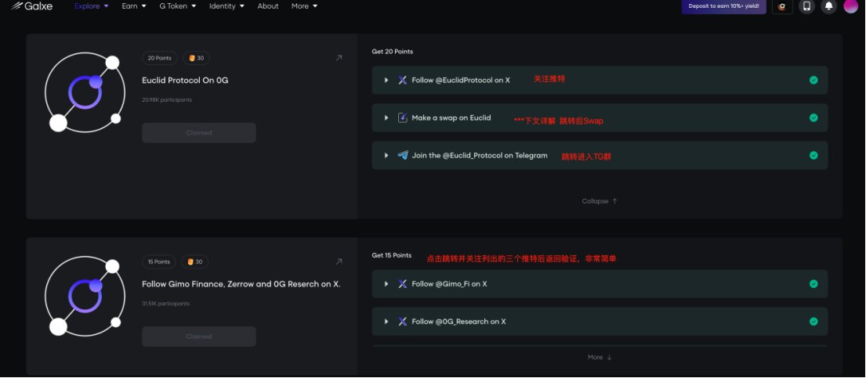Click green check for Make a swap
Viewport: 866px width, 378px height.
point(813,117)
